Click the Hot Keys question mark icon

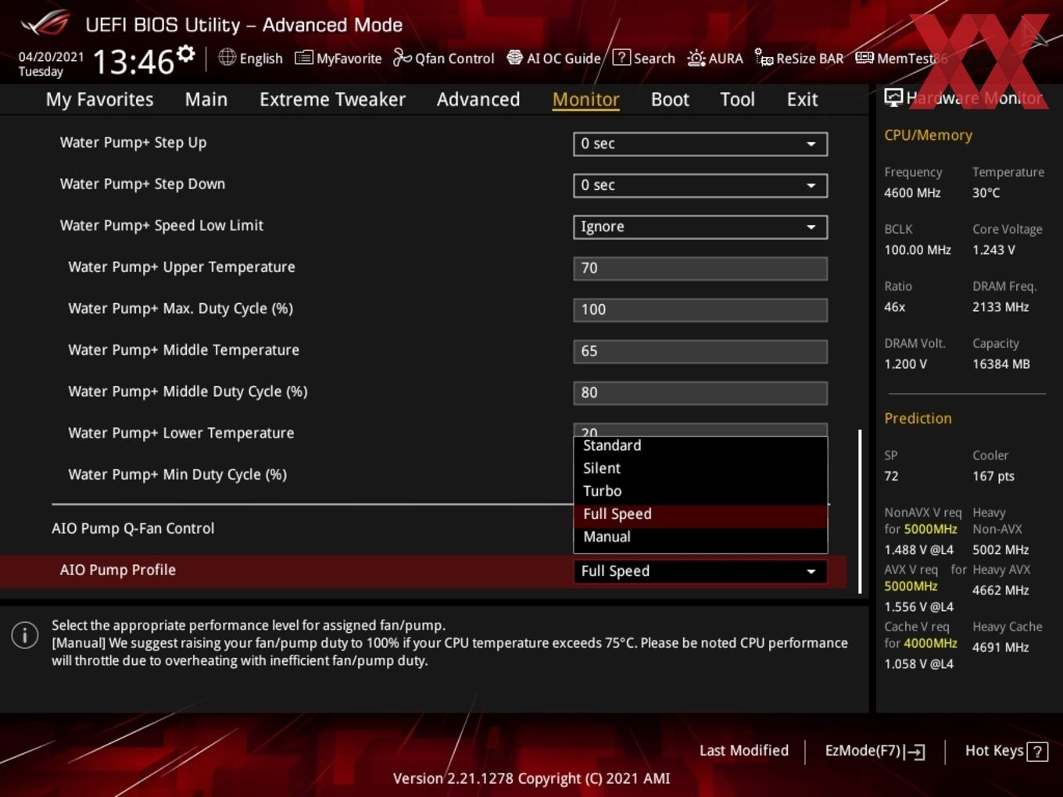click(1037, 752)
